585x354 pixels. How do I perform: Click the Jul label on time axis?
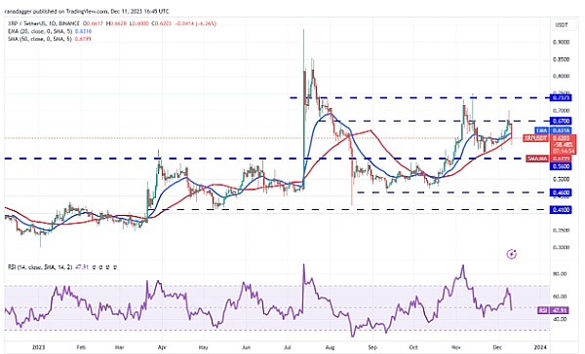pos(288,347)
